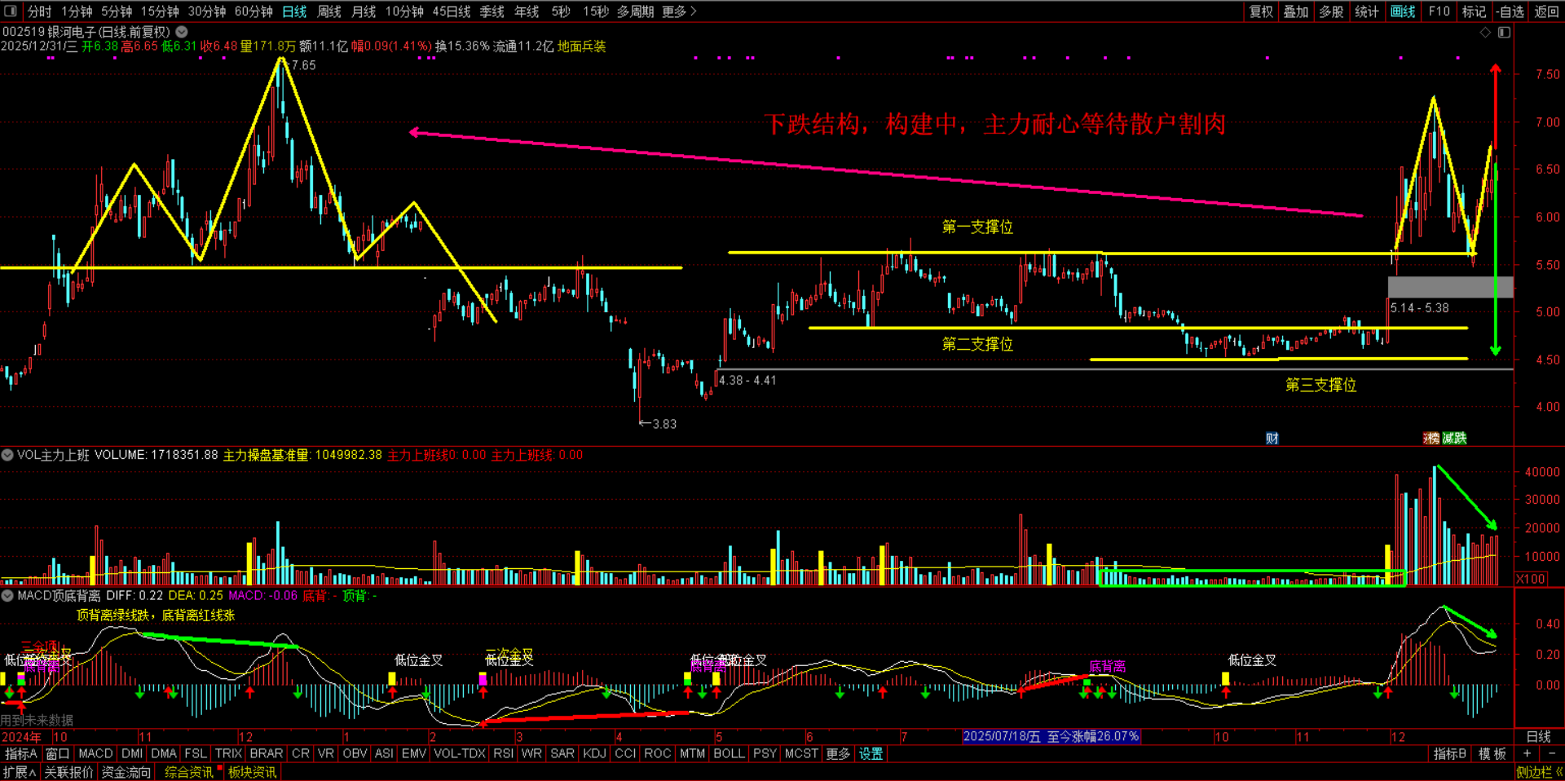Select the 年线 yearly period
Screen dimensions: 1565x781
click(x=527, y=11)
